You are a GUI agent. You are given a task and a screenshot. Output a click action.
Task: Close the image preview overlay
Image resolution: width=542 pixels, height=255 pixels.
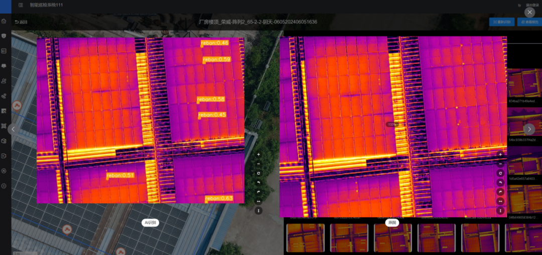529,12
